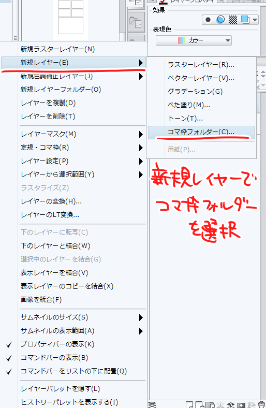This screenshot has width=266, height=408.
Task: Select the blue circle effect icon
Action: [x=220, y=20]
